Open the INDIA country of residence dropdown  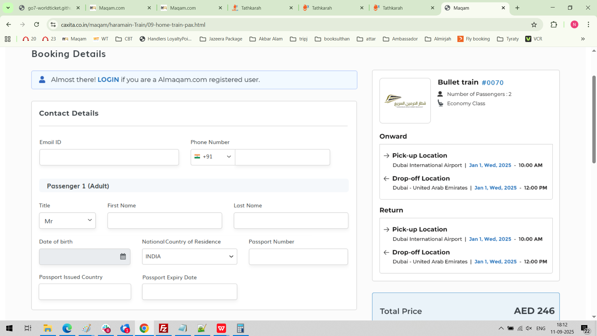pyautogui.click(x=189, y=257)
